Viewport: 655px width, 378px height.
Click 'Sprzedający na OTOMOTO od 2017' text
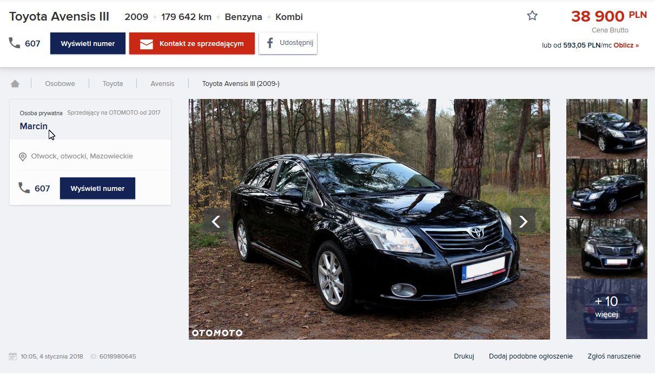click(114, 113)
